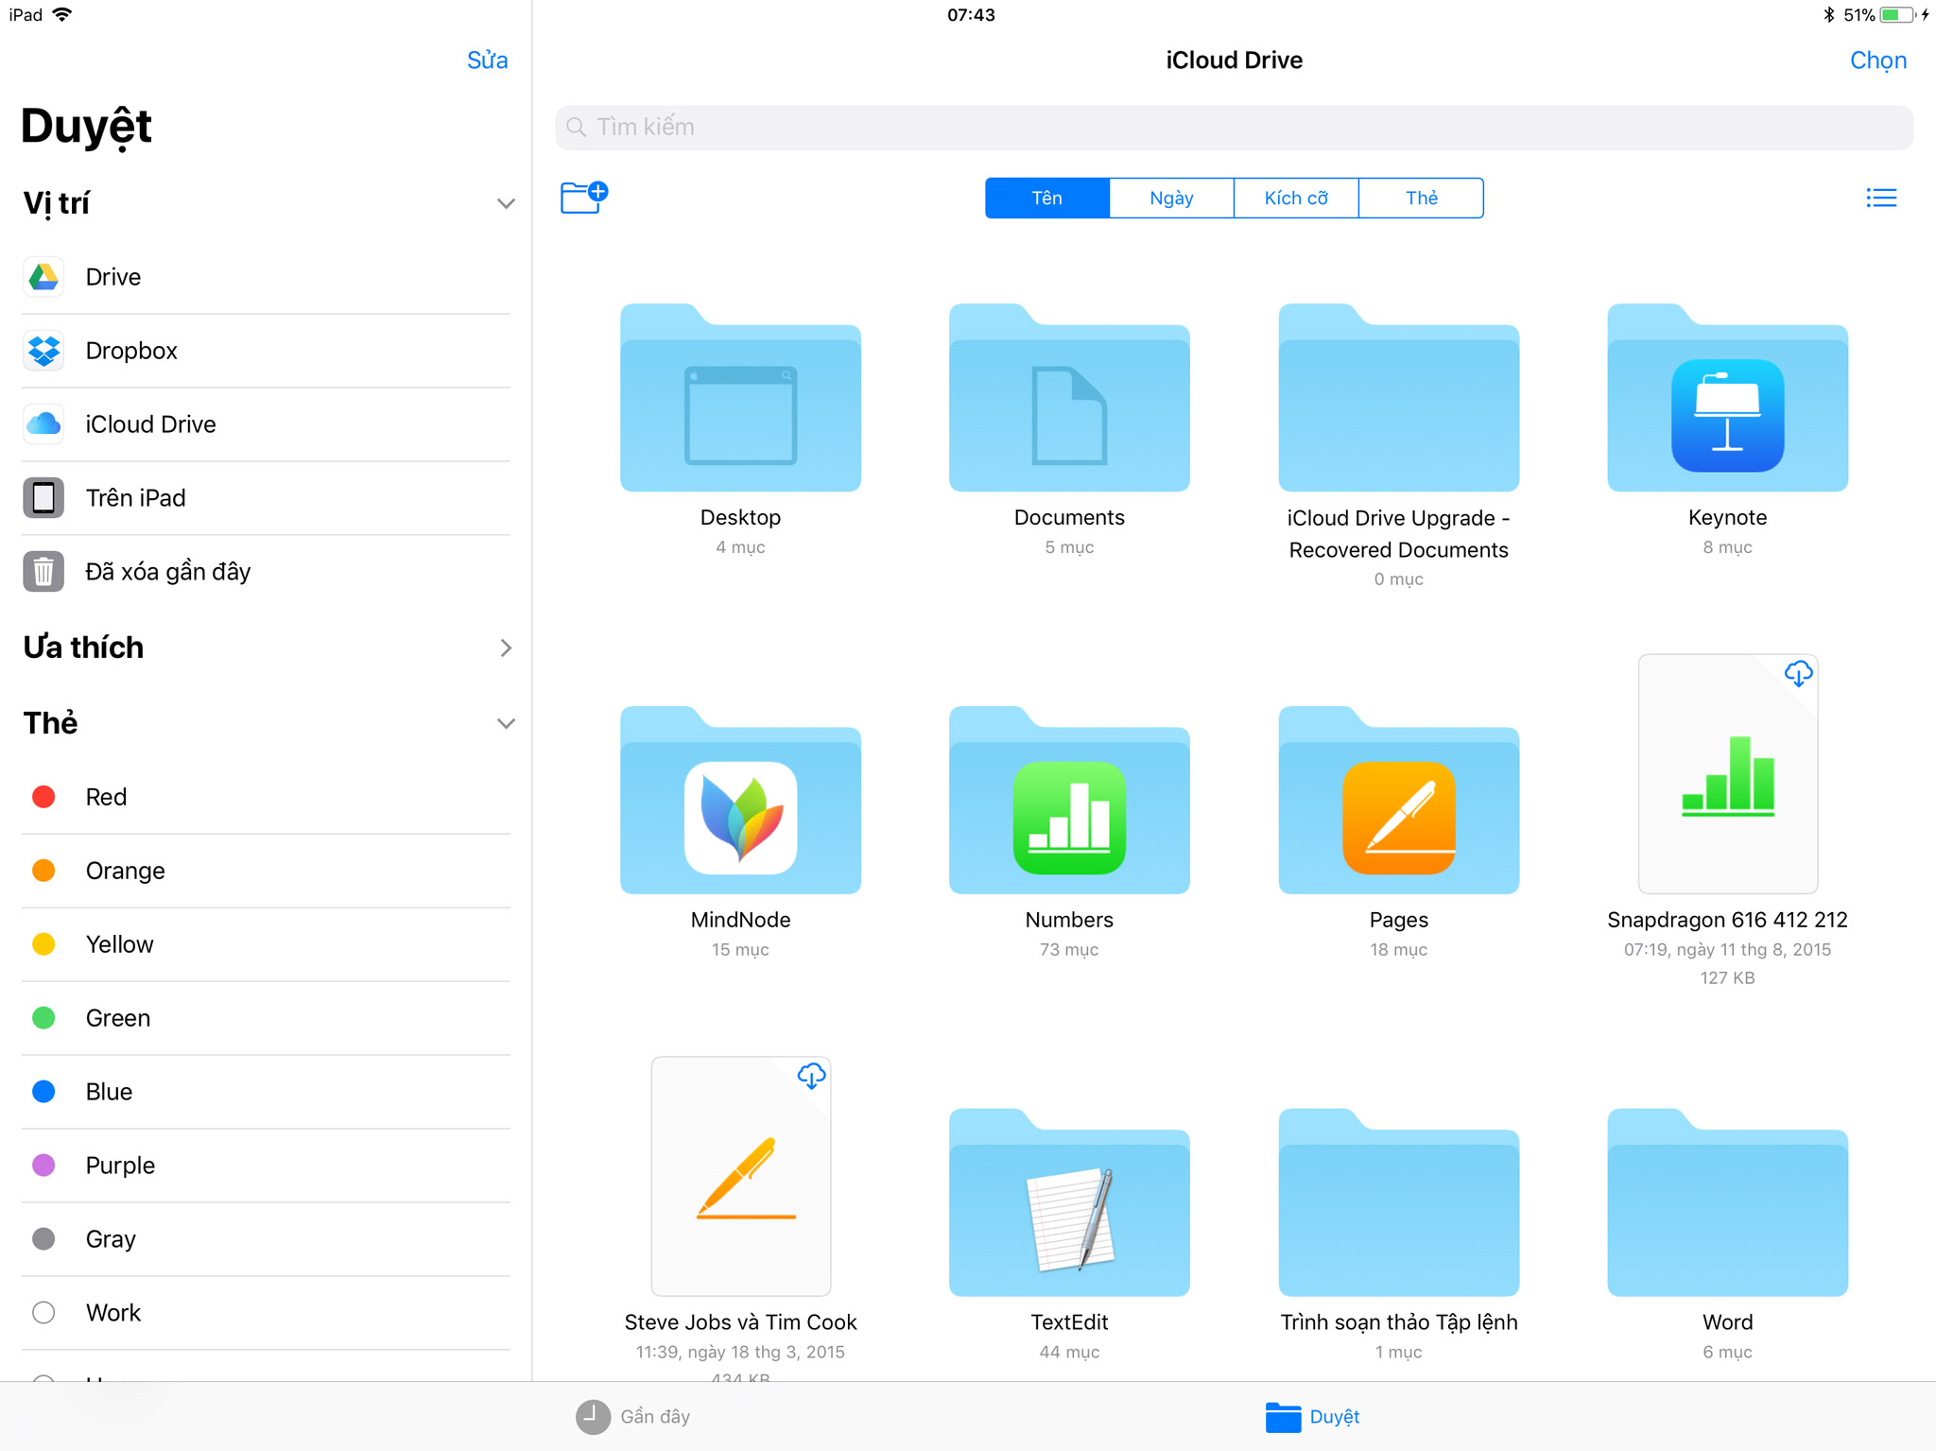Open Trên iPad location
This screenshot has width=1936, height=1451.
(266, 498)
